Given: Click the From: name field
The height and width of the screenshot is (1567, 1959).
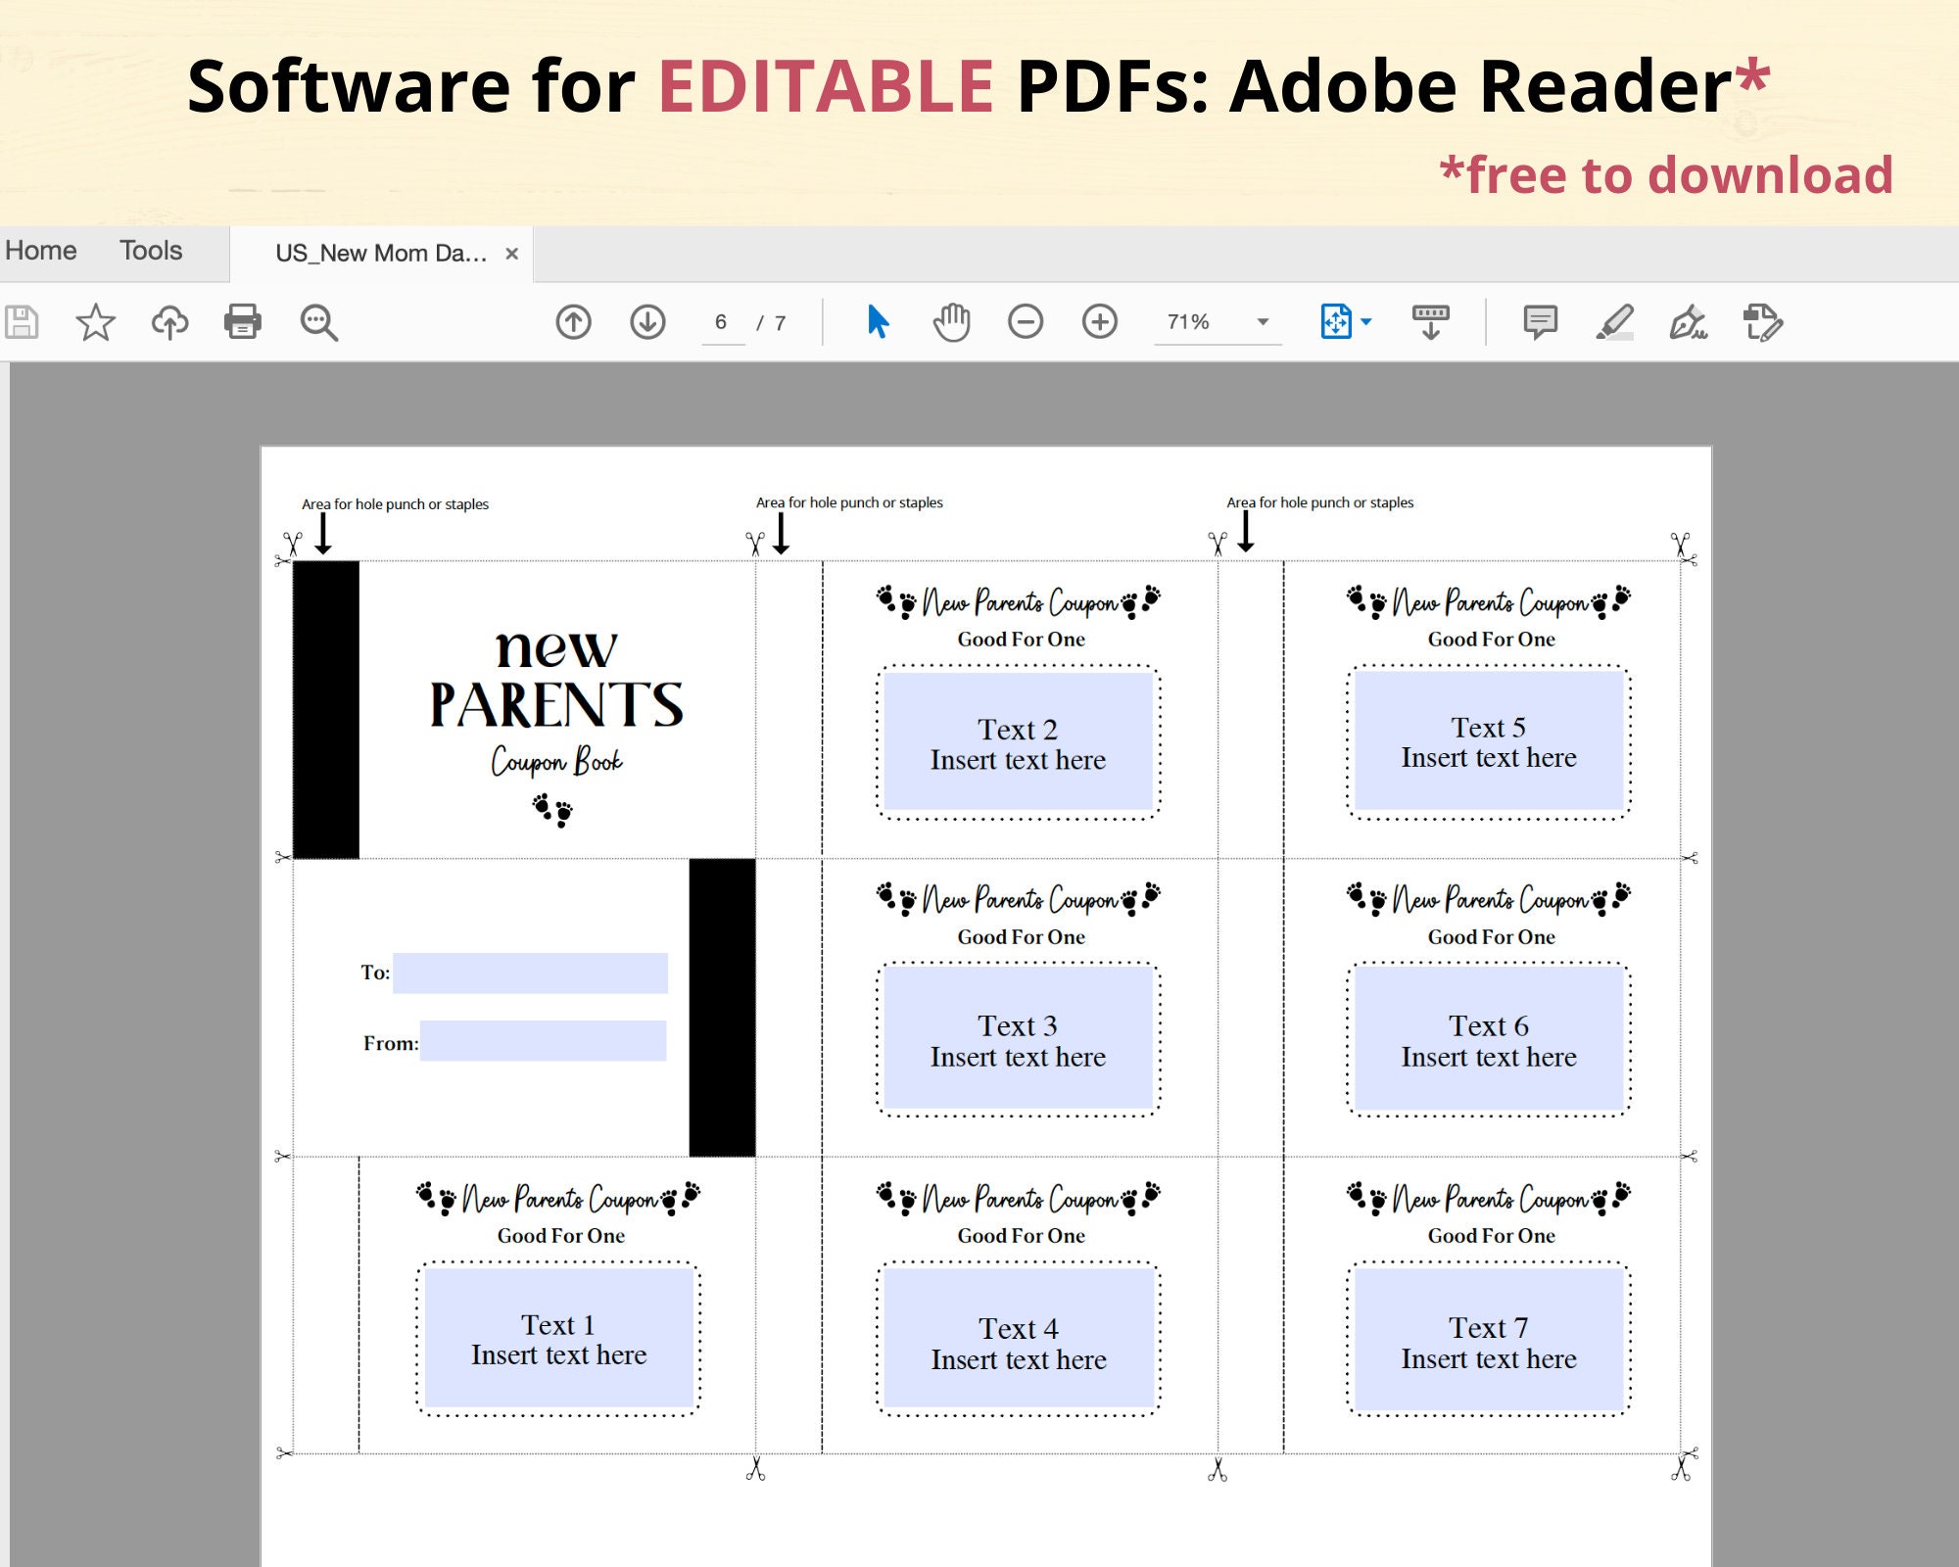Looking at the screenshot, I should click(544, 1041).
